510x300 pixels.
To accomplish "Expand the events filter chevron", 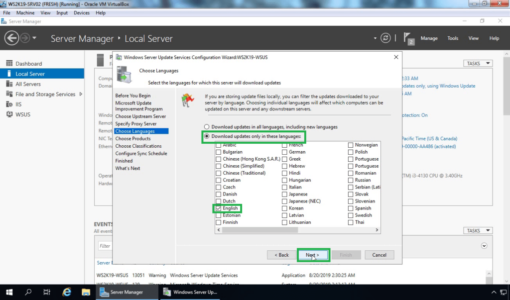I will pyautogui.click(x=484, y=246).
